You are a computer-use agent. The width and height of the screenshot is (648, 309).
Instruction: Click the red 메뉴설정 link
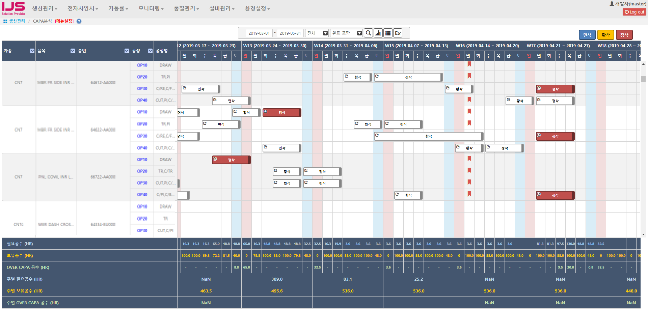click(x=64, y=21)
